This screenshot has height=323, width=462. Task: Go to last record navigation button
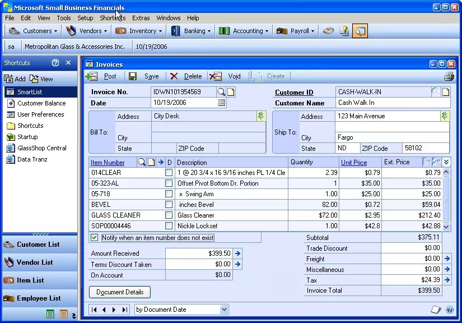pyautogui.click(x=125, y=310)
